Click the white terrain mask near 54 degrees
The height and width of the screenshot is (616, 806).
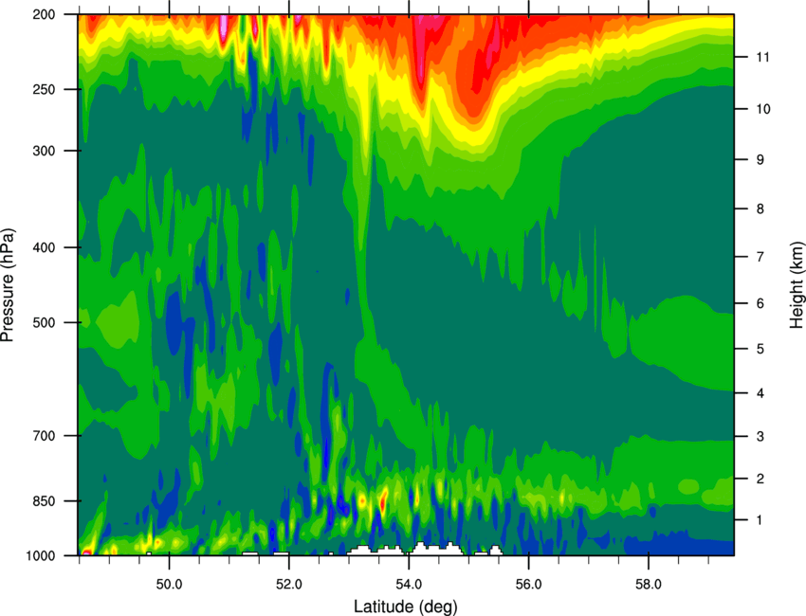[435, 550]
